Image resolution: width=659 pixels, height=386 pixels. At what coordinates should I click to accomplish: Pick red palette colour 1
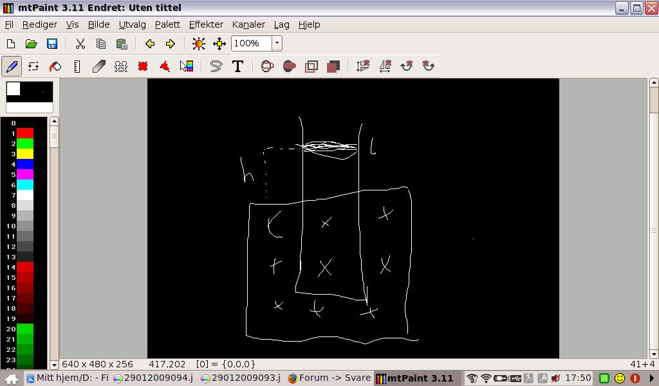25,134
